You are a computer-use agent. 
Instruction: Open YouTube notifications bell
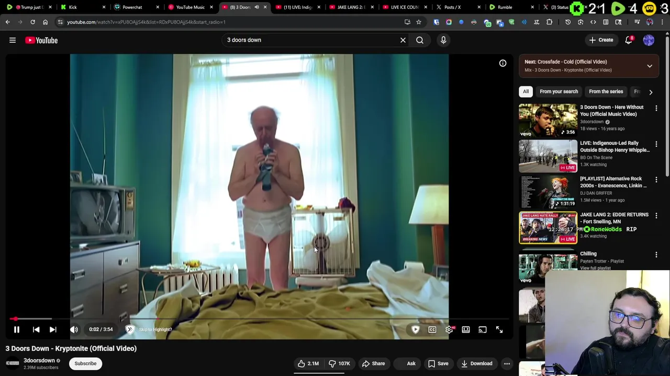tap(629, 40)
